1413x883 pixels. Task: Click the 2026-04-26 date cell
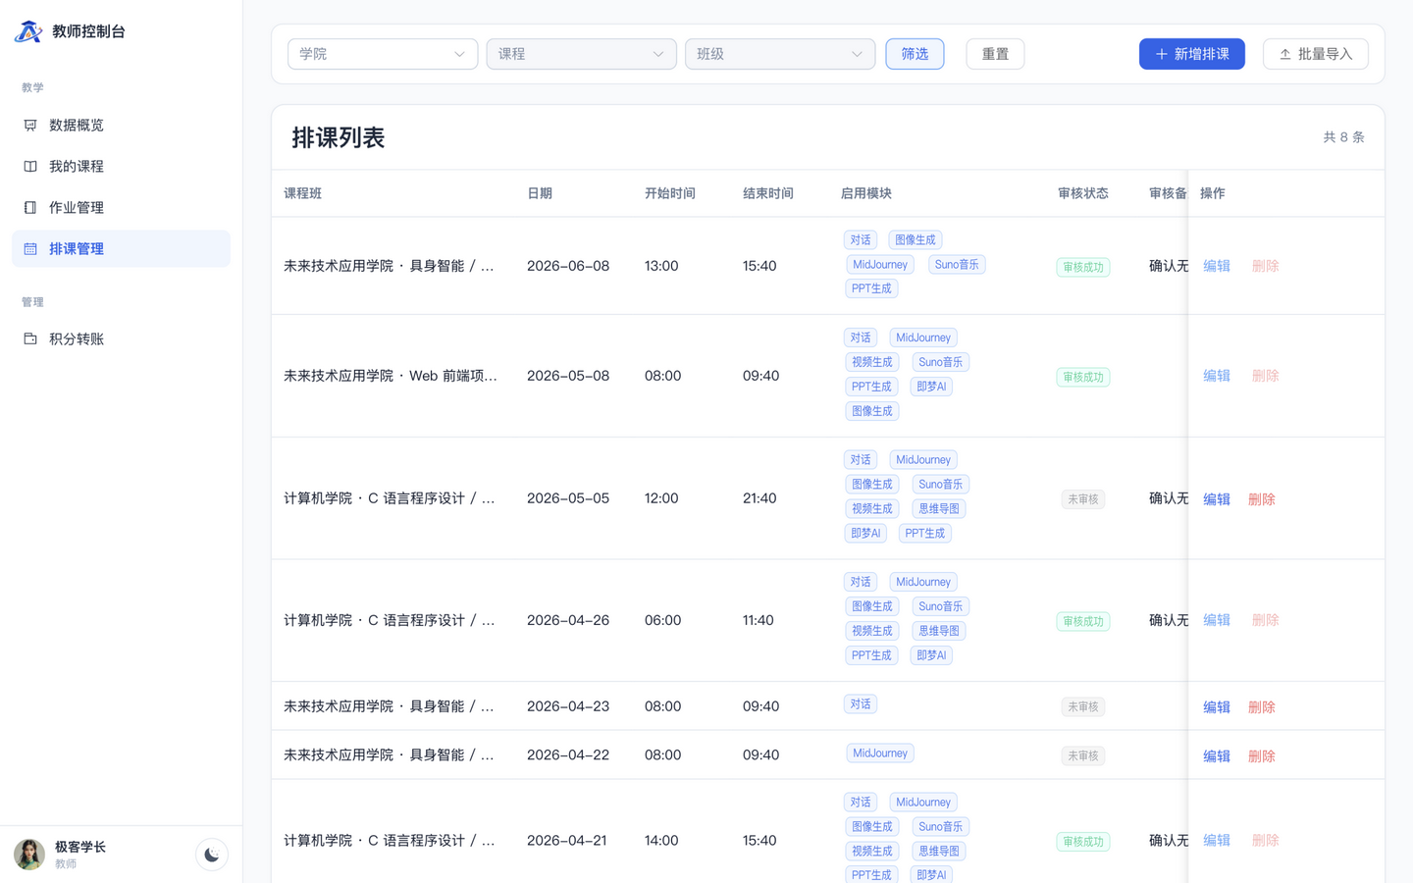[x=568, y=620]
